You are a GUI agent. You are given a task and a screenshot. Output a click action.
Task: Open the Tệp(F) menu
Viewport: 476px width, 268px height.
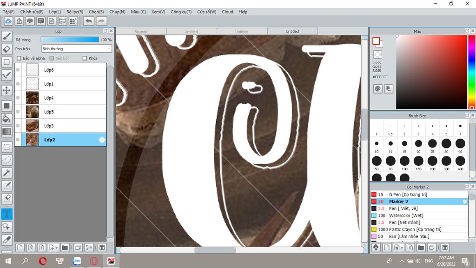pyautogui.click(x=8, y=12)
